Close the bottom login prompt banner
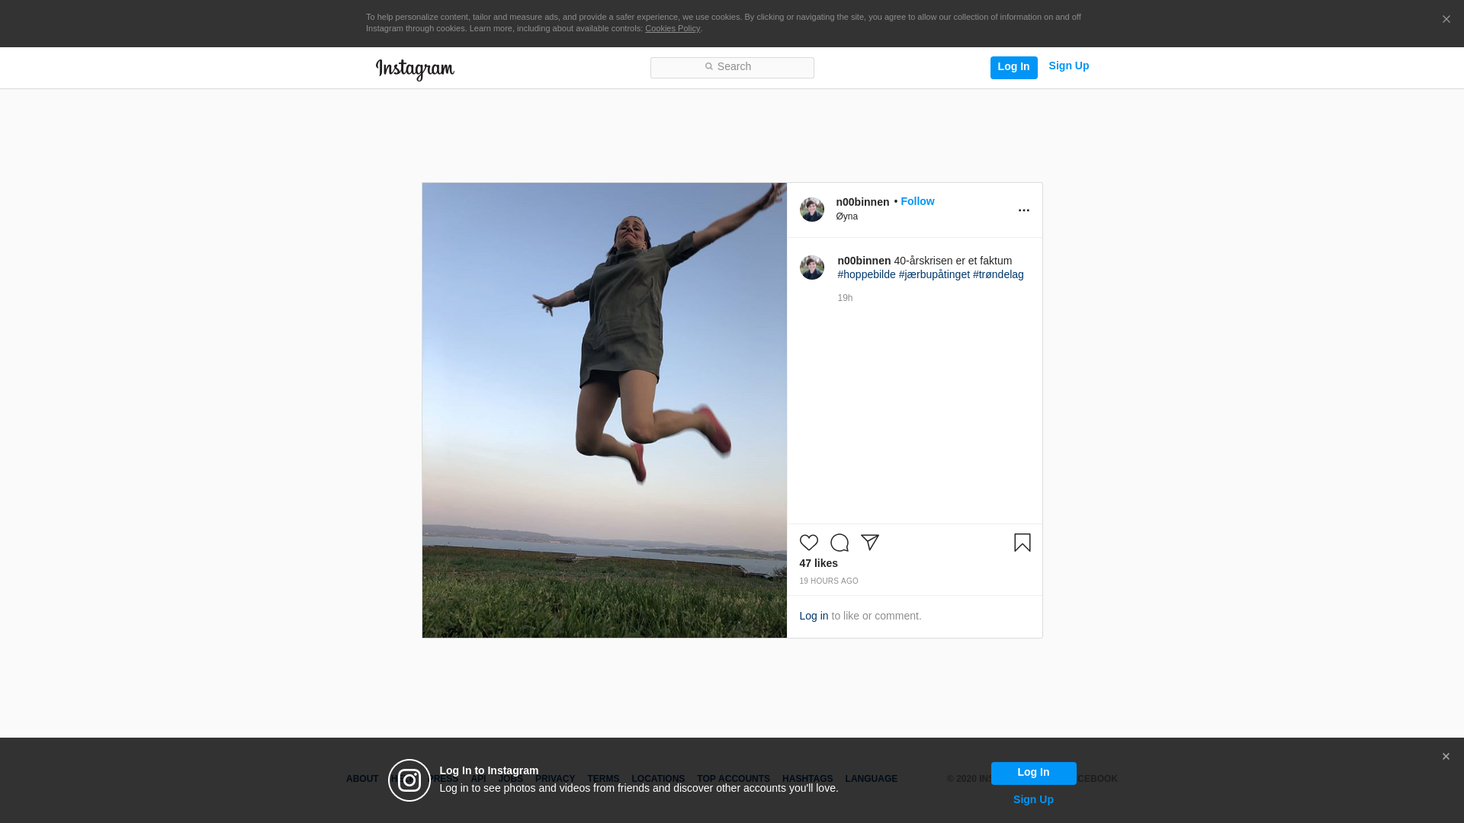 tap(1445, 757)
